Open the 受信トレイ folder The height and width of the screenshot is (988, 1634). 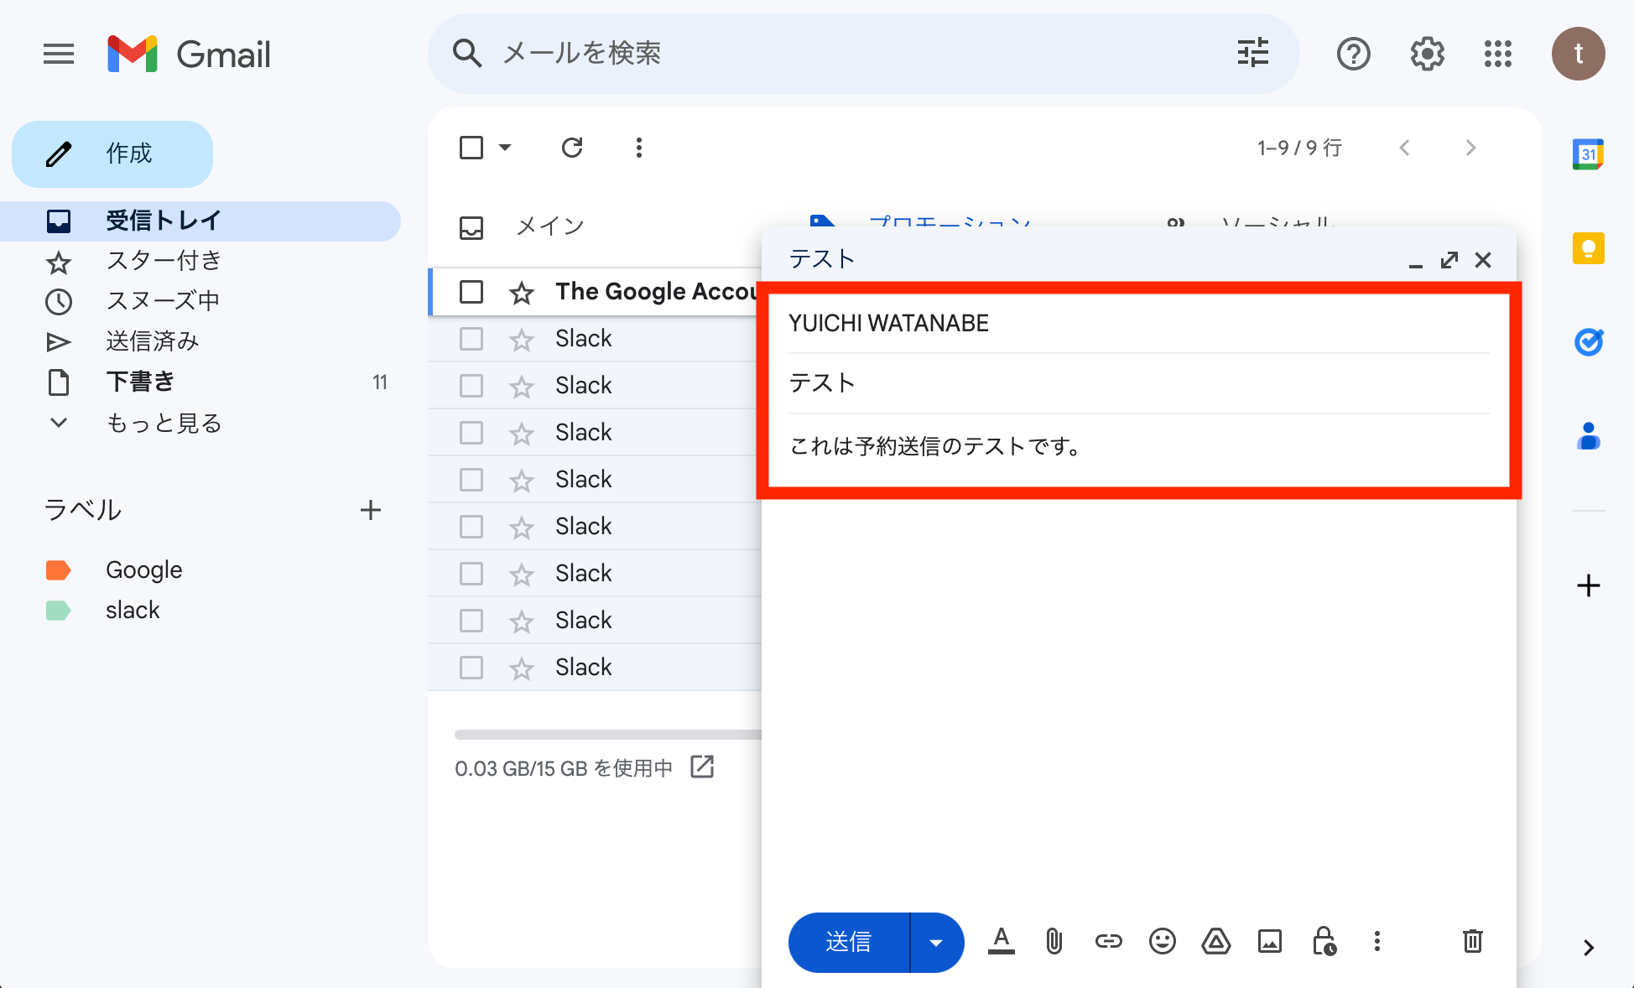[x=200, y=221]
